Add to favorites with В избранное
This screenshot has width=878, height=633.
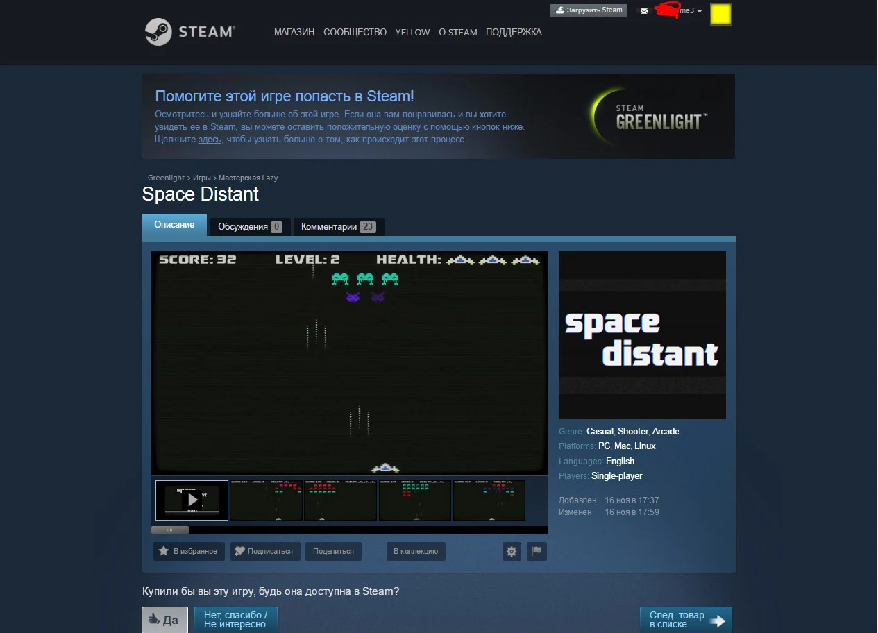pos(189,551)
